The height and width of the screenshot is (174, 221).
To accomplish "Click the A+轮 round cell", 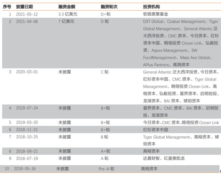I will click(105, 151).
